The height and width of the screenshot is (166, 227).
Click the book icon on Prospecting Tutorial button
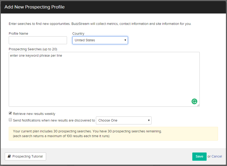point(9,156)
